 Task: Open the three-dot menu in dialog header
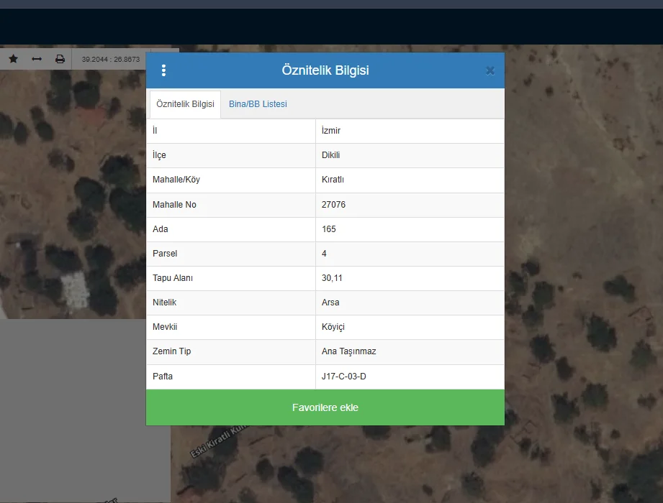163,70
